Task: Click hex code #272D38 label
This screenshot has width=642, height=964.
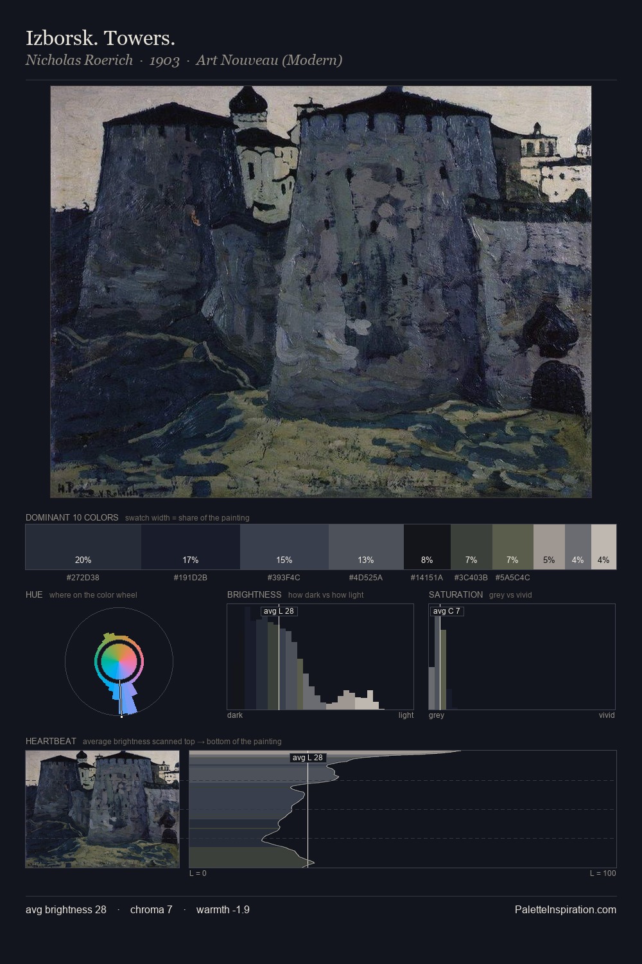Action: (x=83, y=578)
